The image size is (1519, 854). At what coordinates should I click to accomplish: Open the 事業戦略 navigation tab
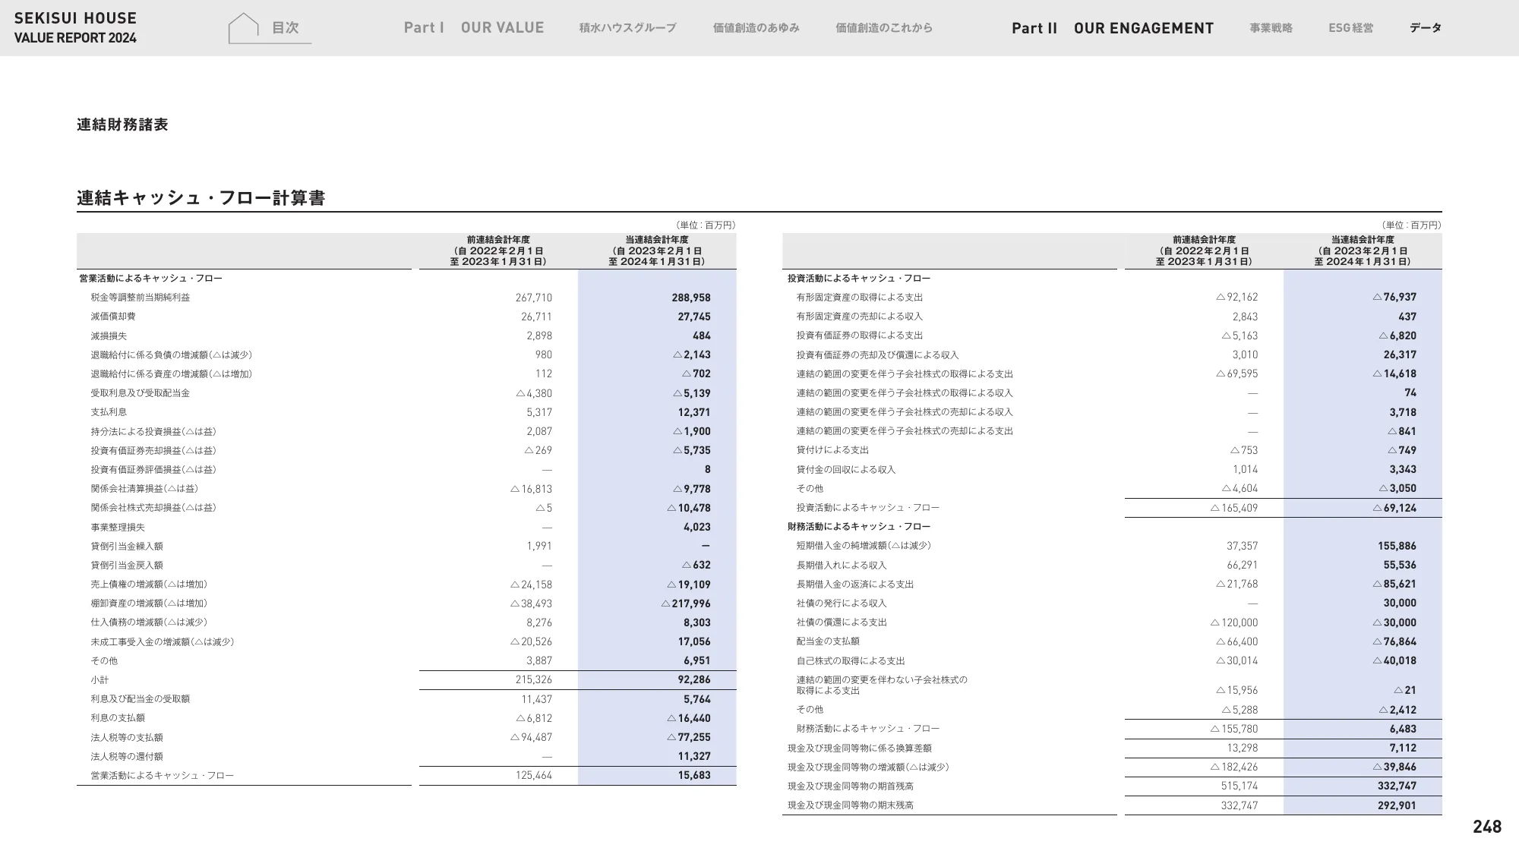1271,28
